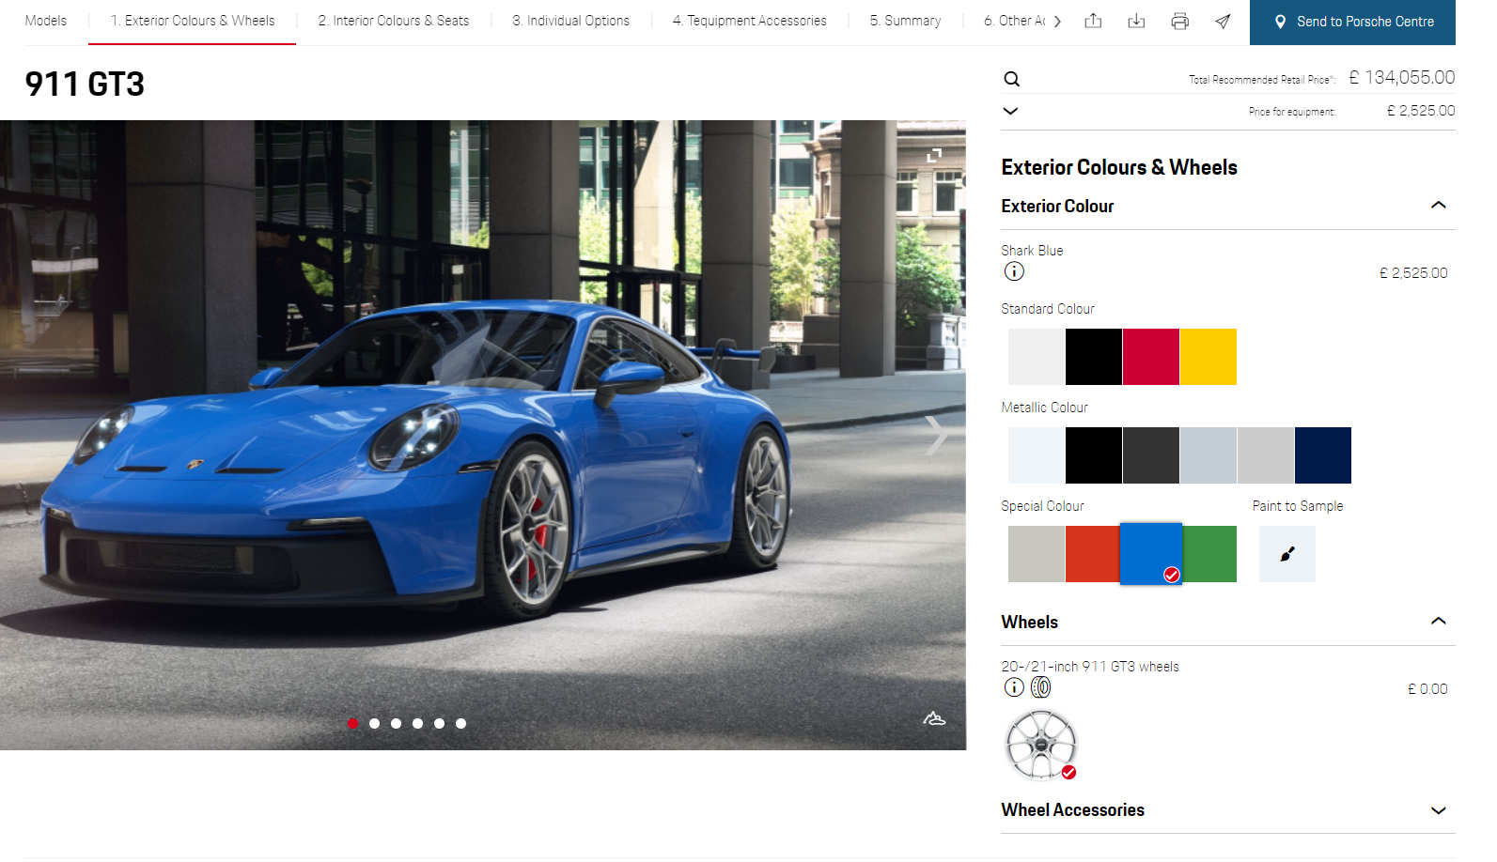
Task: Open Tequipment Accessories tab
Action: coord(749,21)
